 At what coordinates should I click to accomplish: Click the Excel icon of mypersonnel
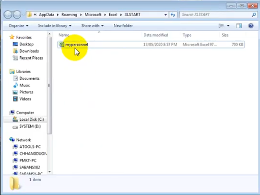click(x=61, y=44)
